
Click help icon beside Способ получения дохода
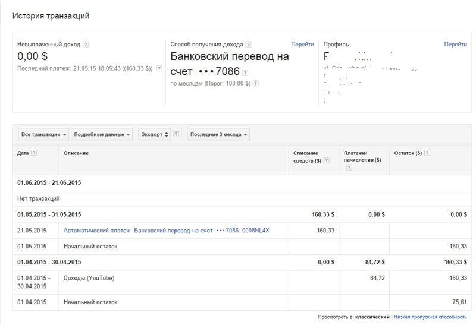(x=248, y=45)
